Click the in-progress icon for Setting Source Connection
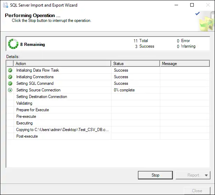 10,90
